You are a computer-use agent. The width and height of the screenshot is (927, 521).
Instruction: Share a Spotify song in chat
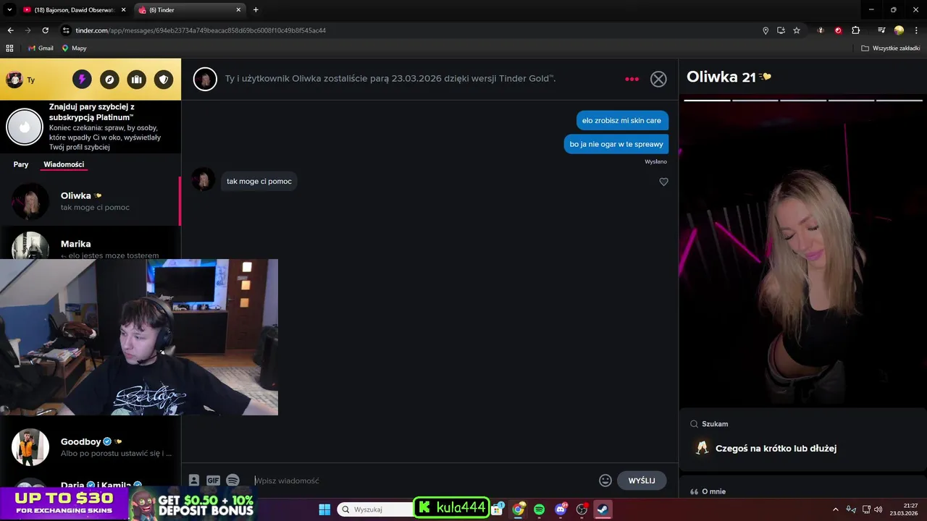(232, 480)
